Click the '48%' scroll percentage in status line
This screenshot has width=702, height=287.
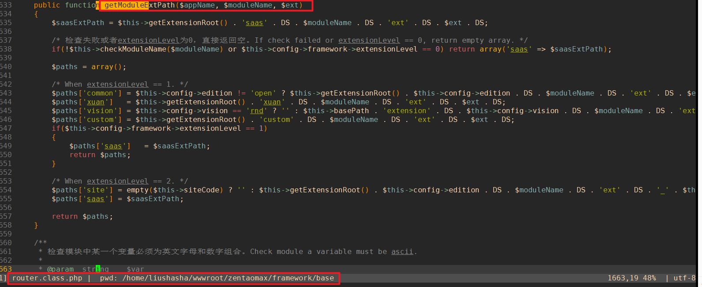coord(649,278)
